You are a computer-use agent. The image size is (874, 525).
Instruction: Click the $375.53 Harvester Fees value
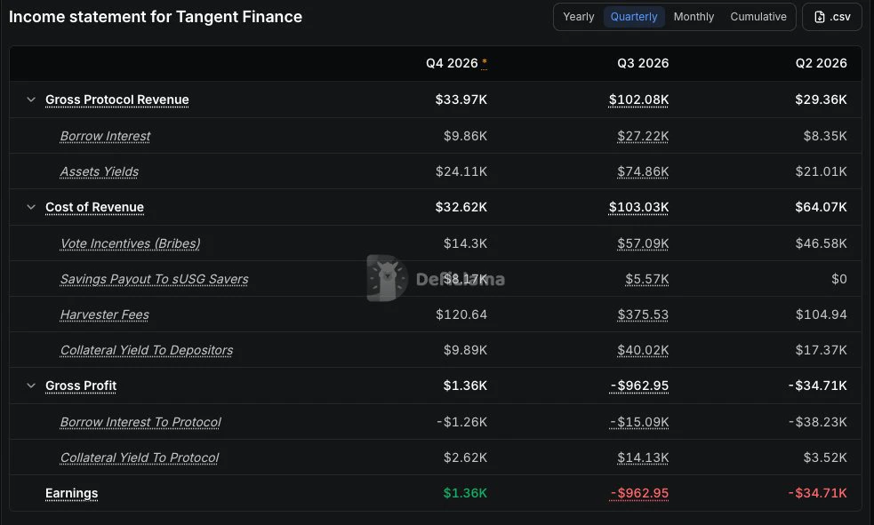[x=643, y=314]
